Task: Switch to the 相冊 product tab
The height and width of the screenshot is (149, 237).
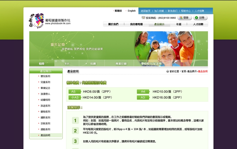Action: tap(42, 63)
